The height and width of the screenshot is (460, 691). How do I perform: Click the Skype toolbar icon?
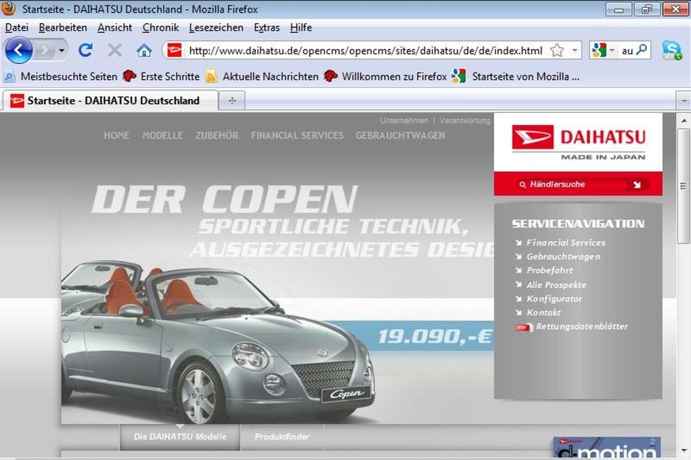click(x=671, y=50)
